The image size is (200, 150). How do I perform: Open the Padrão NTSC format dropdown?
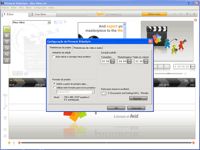coord(93,92)
